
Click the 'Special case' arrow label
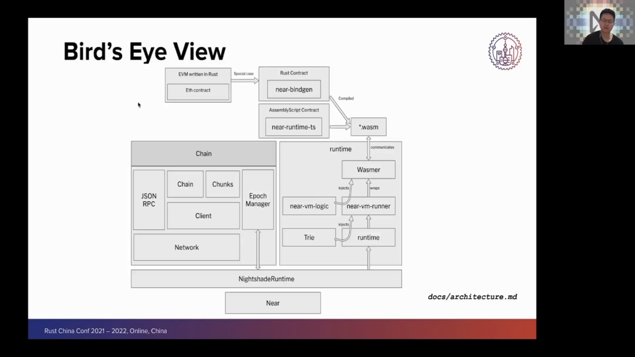(244, 73)
